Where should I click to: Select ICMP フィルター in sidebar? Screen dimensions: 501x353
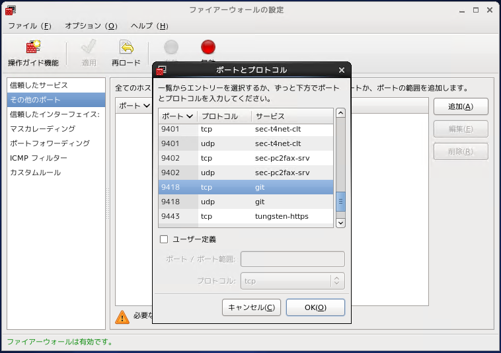coord(56,158)
